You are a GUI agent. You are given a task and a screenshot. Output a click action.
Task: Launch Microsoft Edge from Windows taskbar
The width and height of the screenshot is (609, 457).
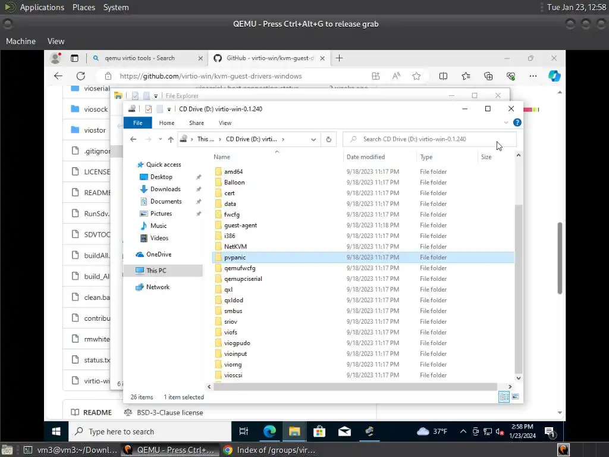point(269,431)
